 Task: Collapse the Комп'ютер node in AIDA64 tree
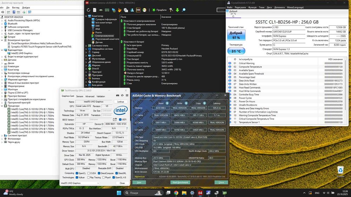click(x=86, y=16)
